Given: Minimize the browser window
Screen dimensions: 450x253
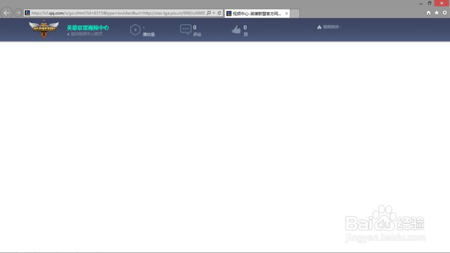Looking at the screenshot, I should tap(421, 4).
